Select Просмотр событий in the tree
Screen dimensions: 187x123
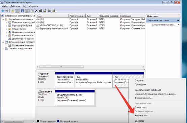coord(22,25)
